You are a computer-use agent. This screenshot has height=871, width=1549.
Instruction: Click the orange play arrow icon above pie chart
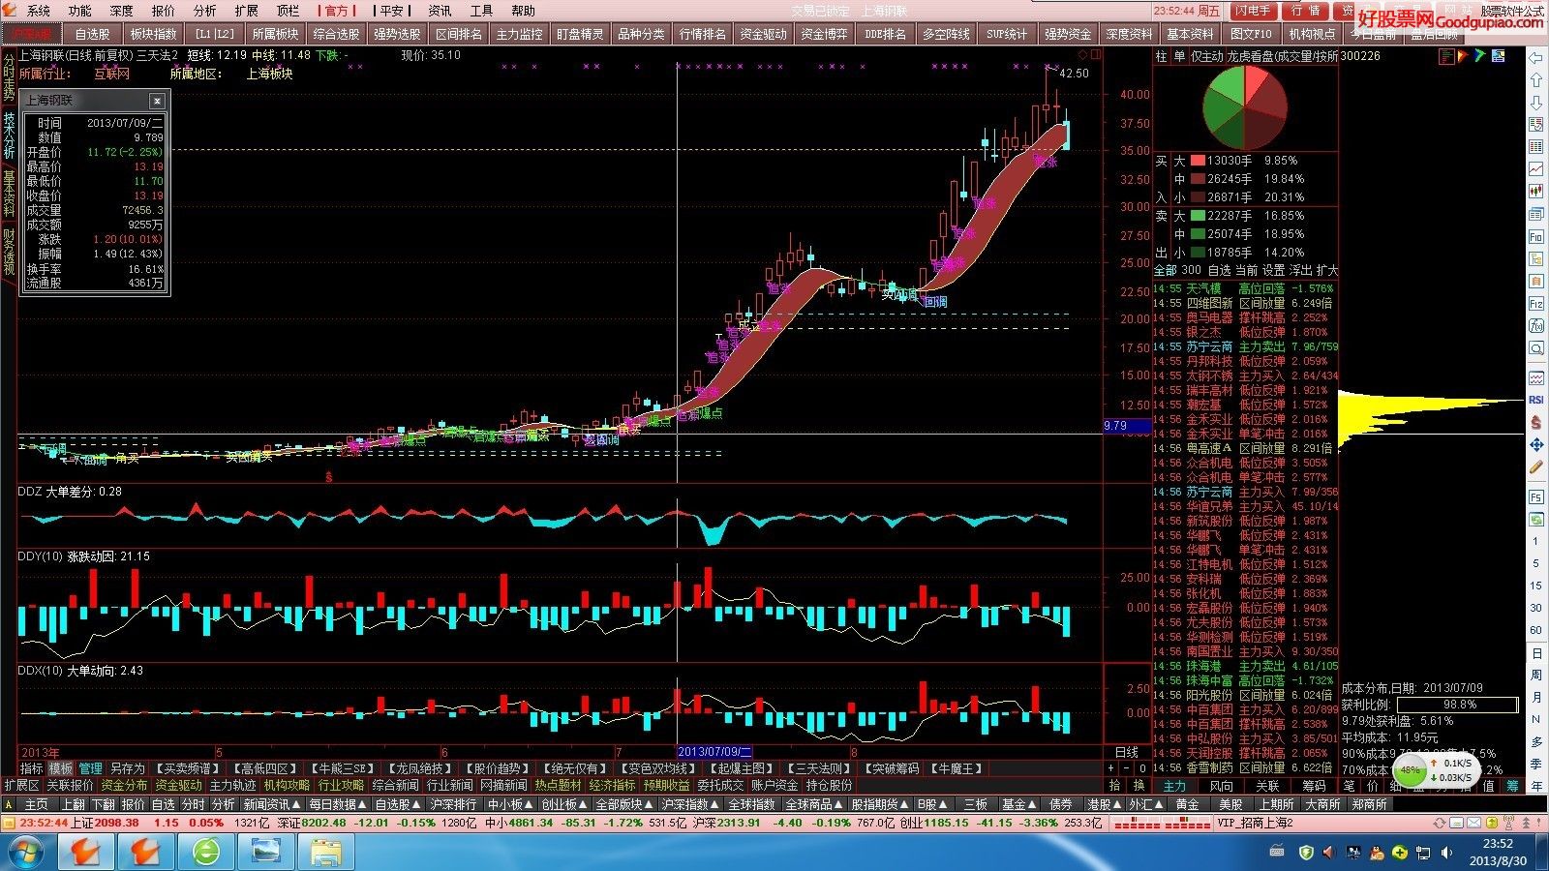pyautogui.click(x=1463, y=57)
